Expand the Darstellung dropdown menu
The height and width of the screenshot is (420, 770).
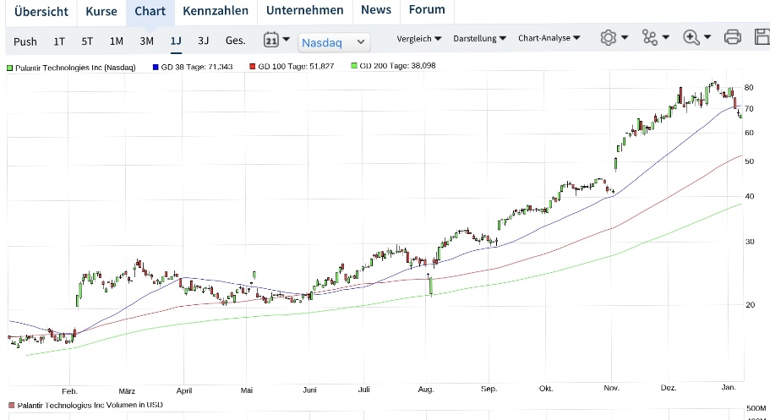click(x=479, y=38)
